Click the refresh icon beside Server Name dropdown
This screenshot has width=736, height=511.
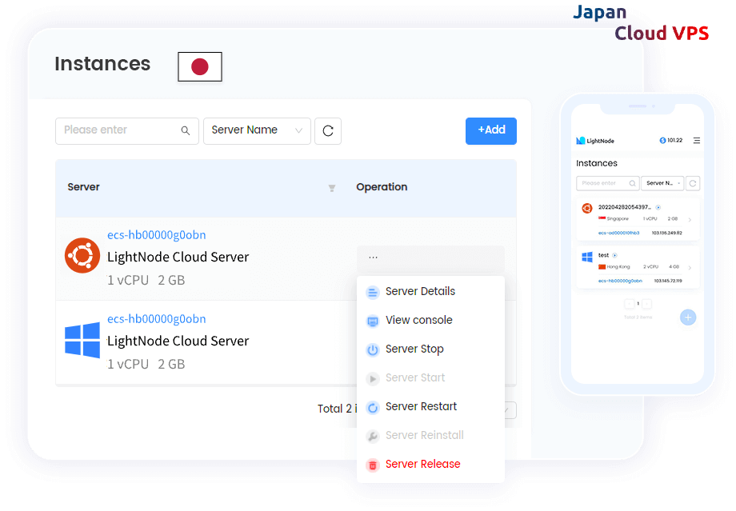328,130
